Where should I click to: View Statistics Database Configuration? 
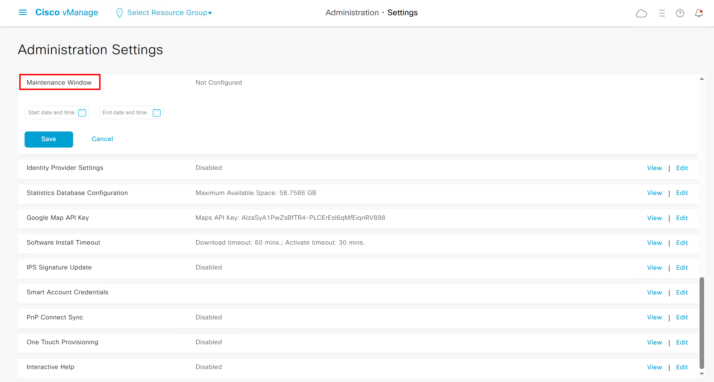point(654,193)
